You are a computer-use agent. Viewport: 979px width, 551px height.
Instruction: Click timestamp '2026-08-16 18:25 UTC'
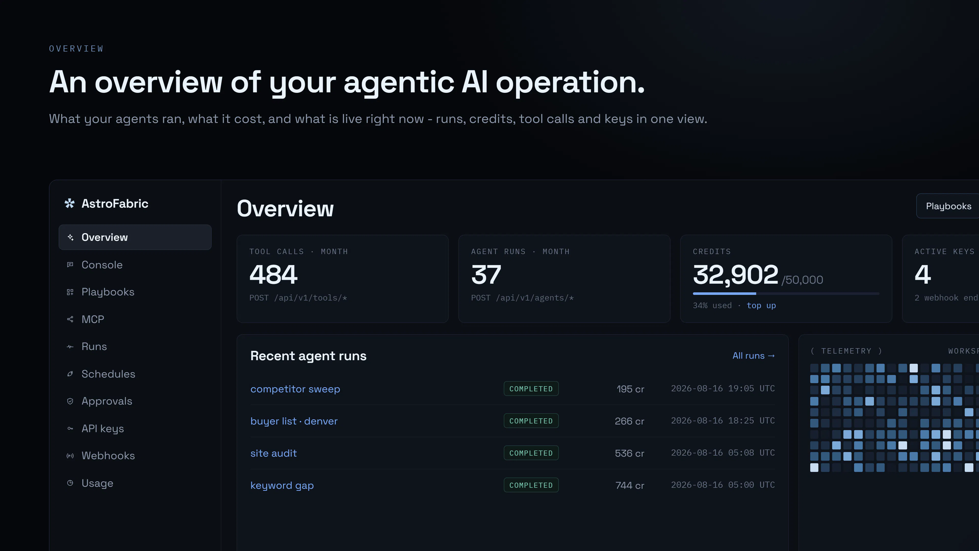pyautogui.click(x=723, y=421)
